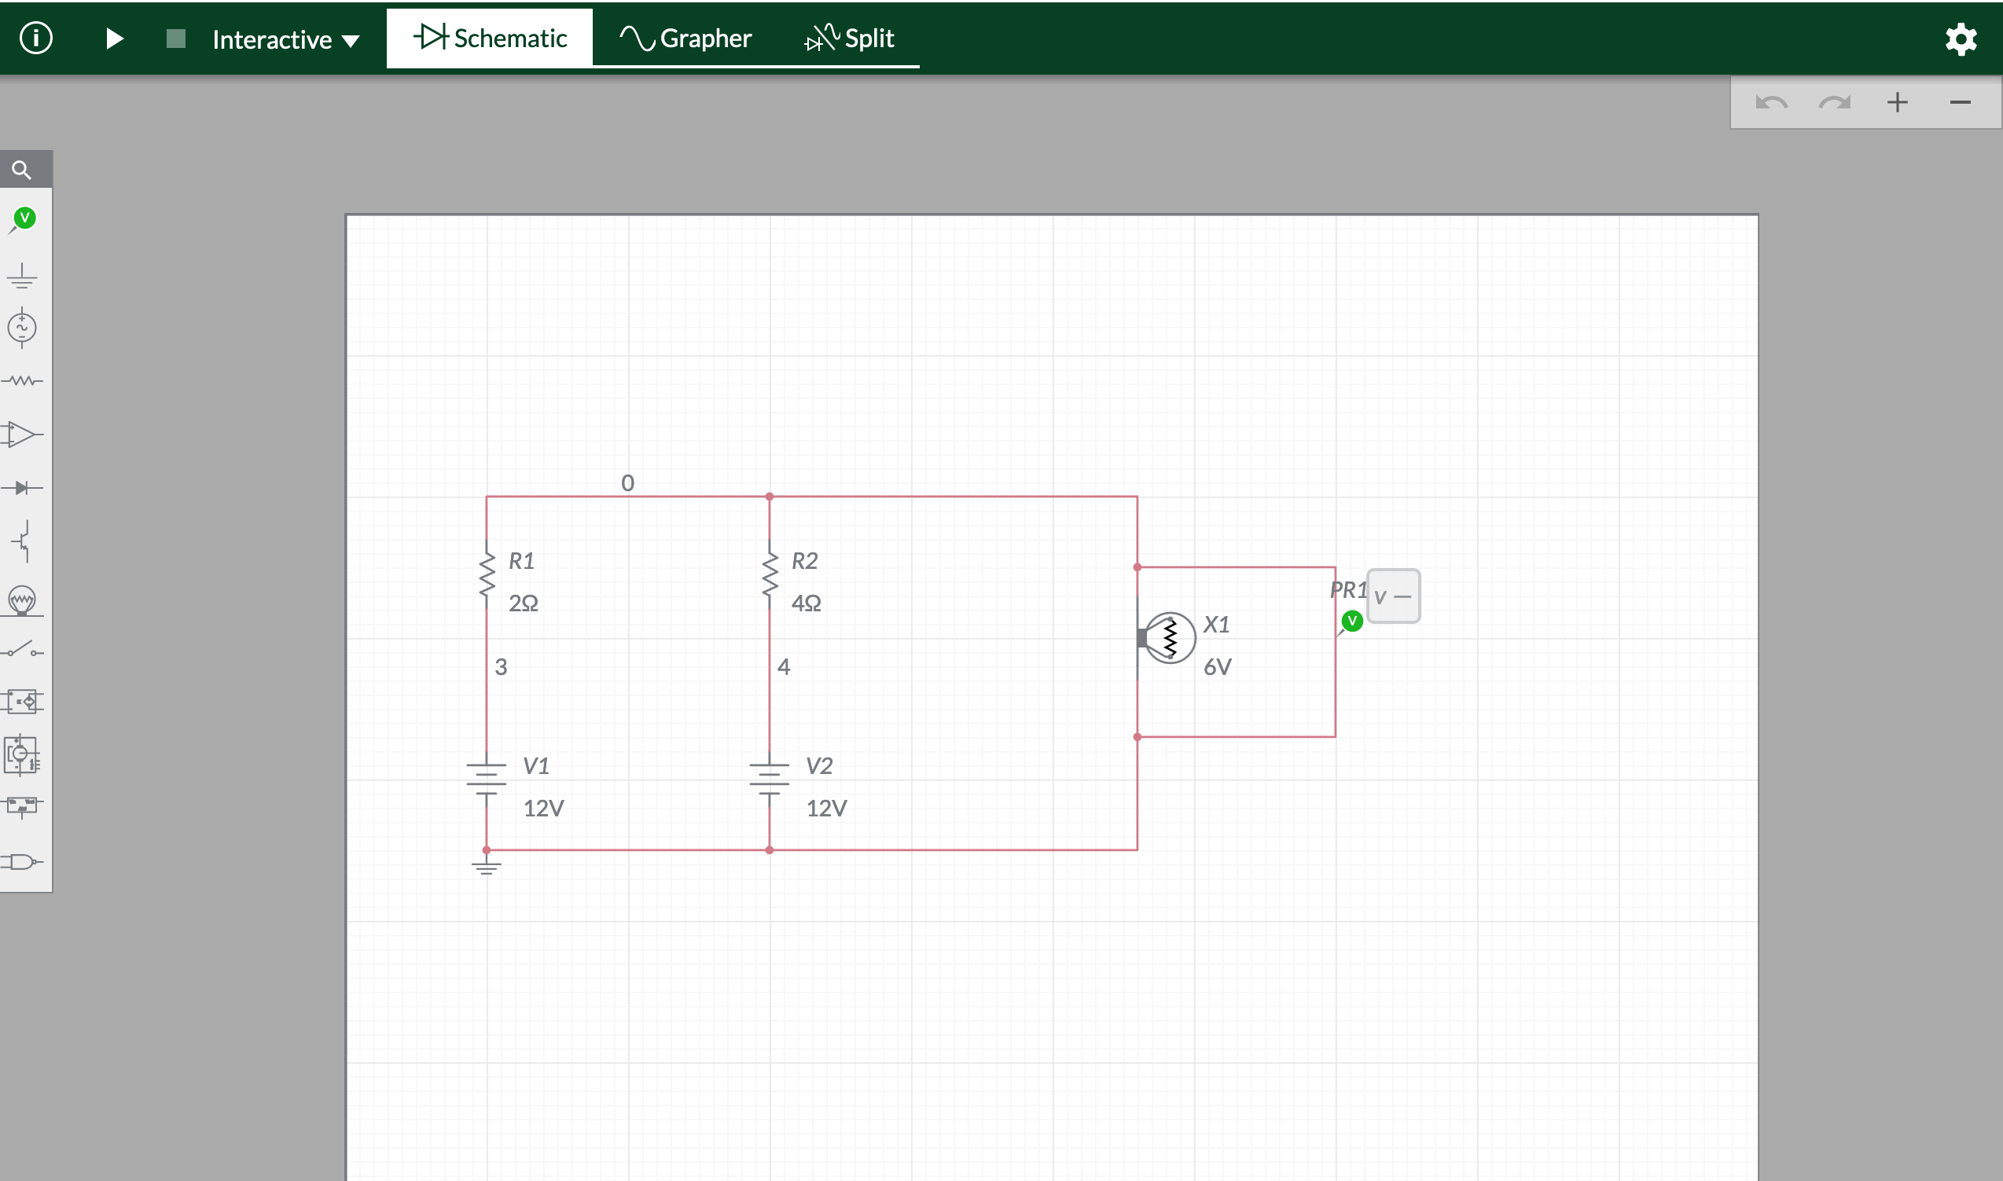Switch to the Split view

click(849, 38)
